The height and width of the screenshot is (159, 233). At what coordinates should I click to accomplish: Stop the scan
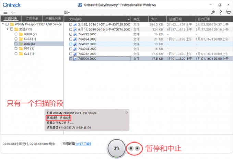137,148
